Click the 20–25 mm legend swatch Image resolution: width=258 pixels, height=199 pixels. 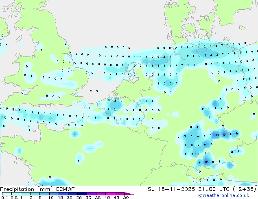pos(72,194)
